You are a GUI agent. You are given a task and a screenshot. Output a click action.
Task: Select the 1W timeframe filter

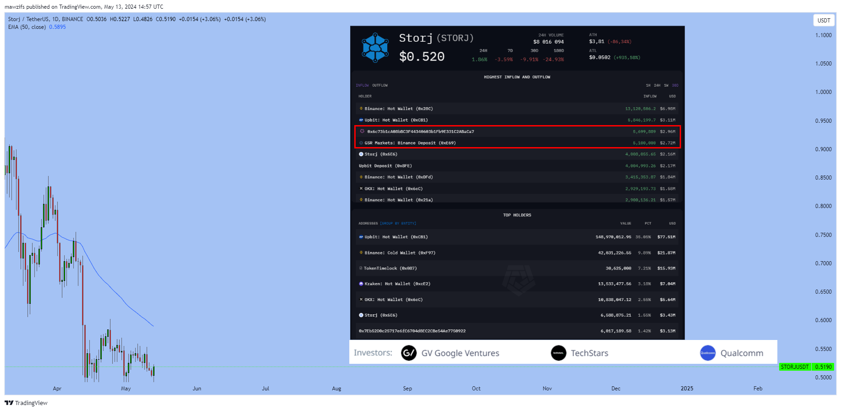tap(666, 85)
